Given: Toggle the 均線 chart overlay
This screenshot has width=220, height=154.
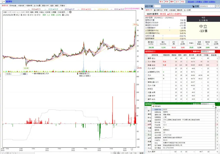Looking at the screenshot, I should click(5, 12).
